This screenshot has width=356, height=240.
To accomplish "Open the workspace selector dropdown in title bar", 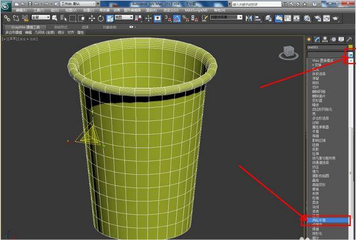I will [78, 4].
